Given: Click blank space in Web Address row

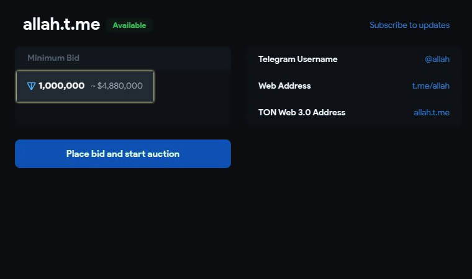Looking at the screenshot, I should [x=360, y=86].
